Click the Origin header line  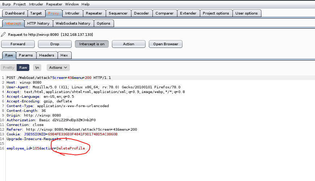coord(34,115)
